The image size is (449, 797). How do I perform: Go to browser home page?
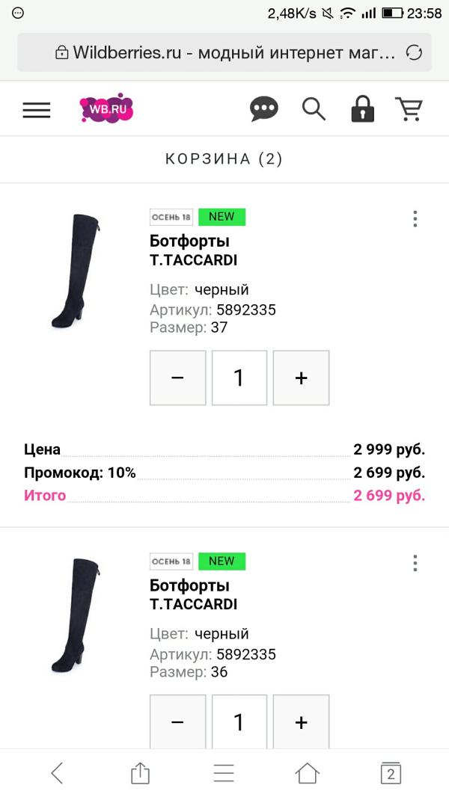coord(307,773)
